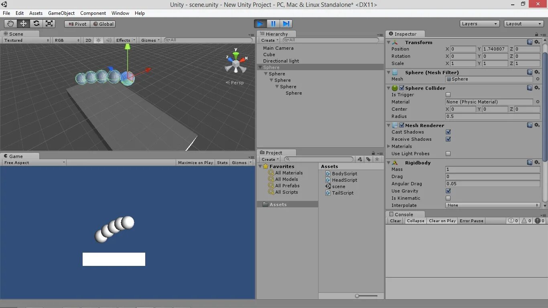Toggle Pivot handle position
548x308 pixels.
77,24
